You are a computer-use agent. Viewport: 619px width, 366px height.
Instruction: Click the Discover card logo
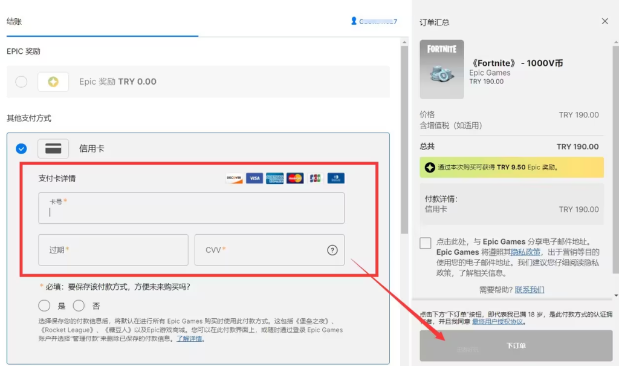click(x=234, y=178)
